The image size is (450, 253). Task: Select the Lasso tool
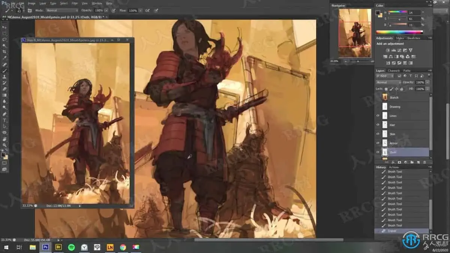(4, 39)
